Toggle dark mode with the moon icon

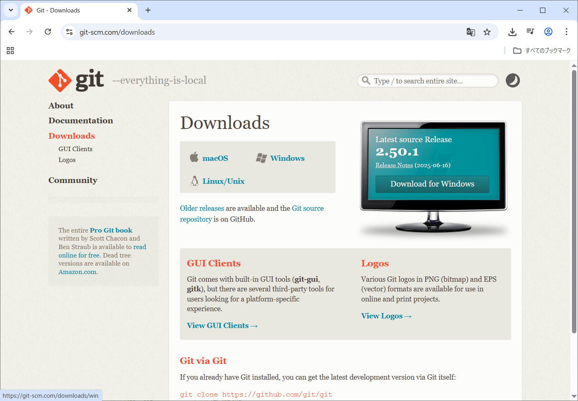click(513, 81)
